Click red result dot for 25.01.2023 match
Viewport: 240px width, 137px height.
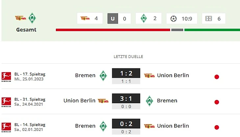217,77
